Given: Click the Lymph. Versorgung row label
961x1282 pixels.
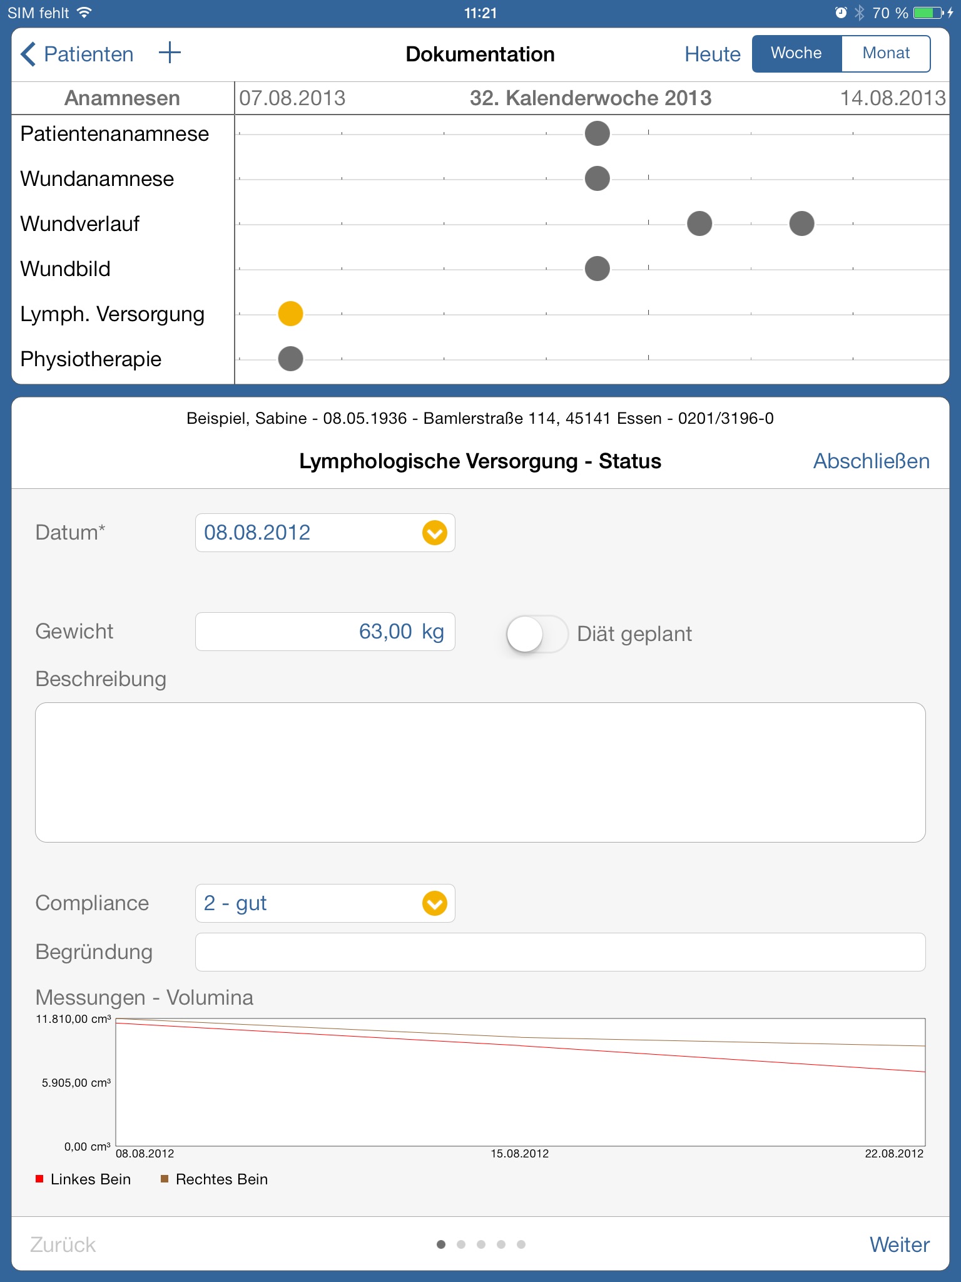Looking at the screenshot, I should coord(113,314).
